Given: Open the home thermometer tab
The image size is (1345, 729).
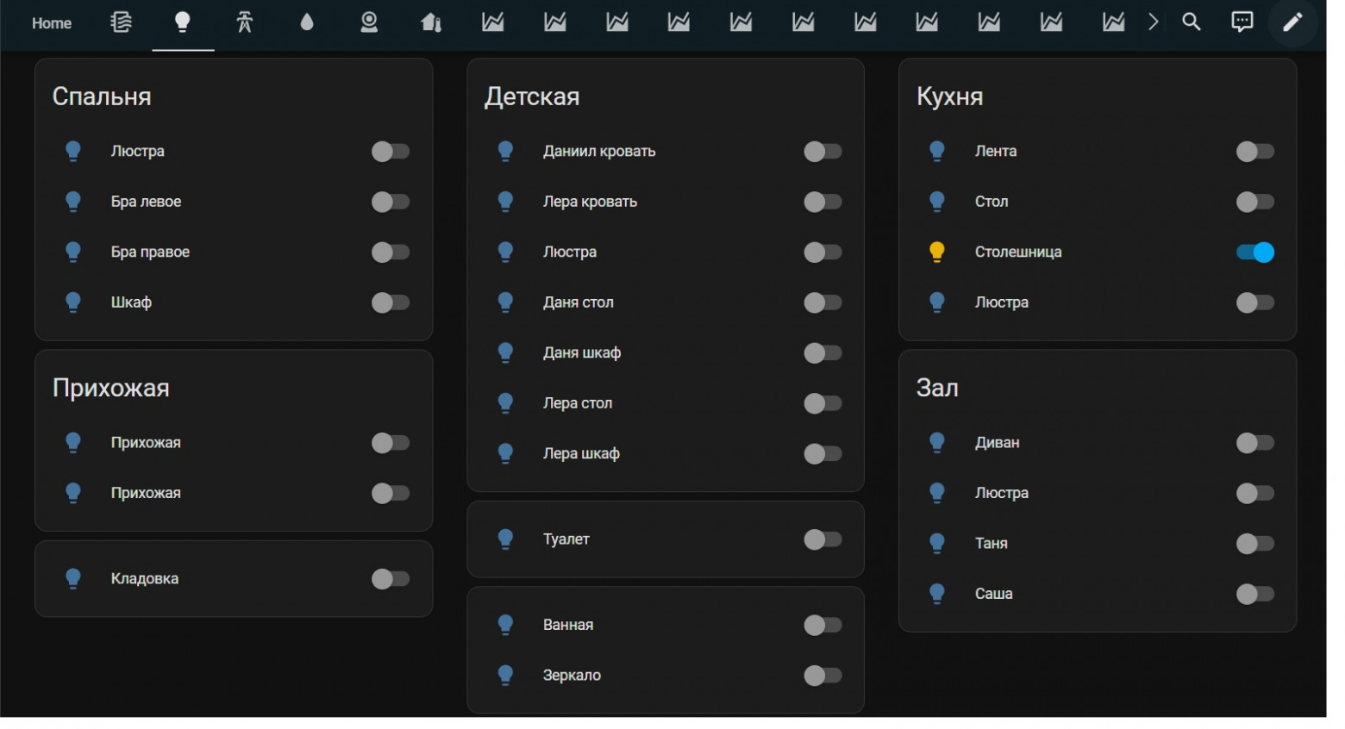Looking at the screenshot, I should coord(431,22).
